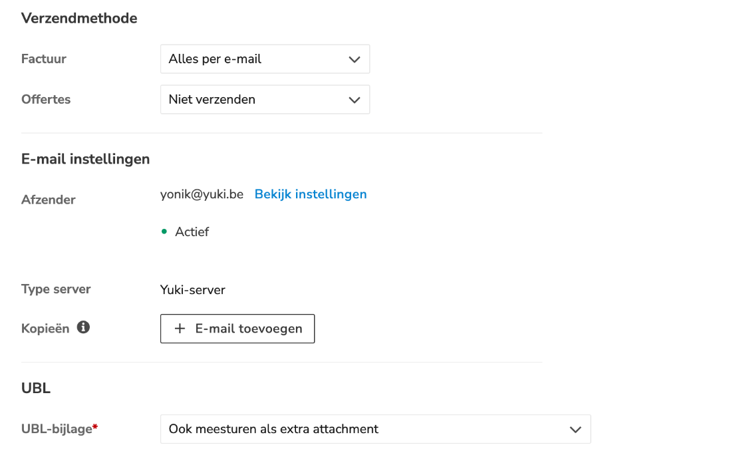This screenshot has width=745, height=453.
Task: Click the sender address yonik@yuki.be
Action: click(x=202, y=194)
